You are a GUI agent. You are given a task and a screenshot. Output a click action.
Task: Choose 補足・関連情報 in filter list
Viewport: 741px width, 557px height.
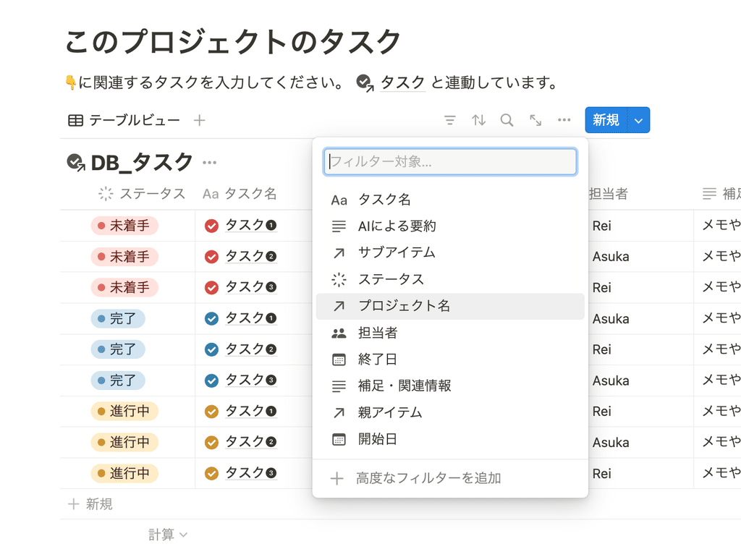(450, 386)
